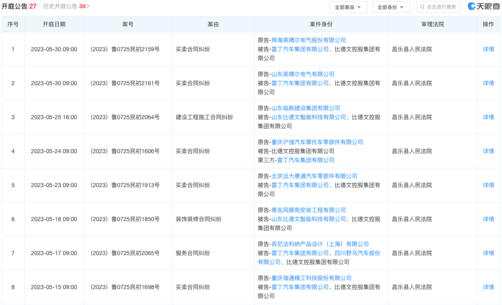Open plaintiff 珠海英搏尔电气股份有限公司 link
This screenshot has width=502, height=305.
[309, 40]
